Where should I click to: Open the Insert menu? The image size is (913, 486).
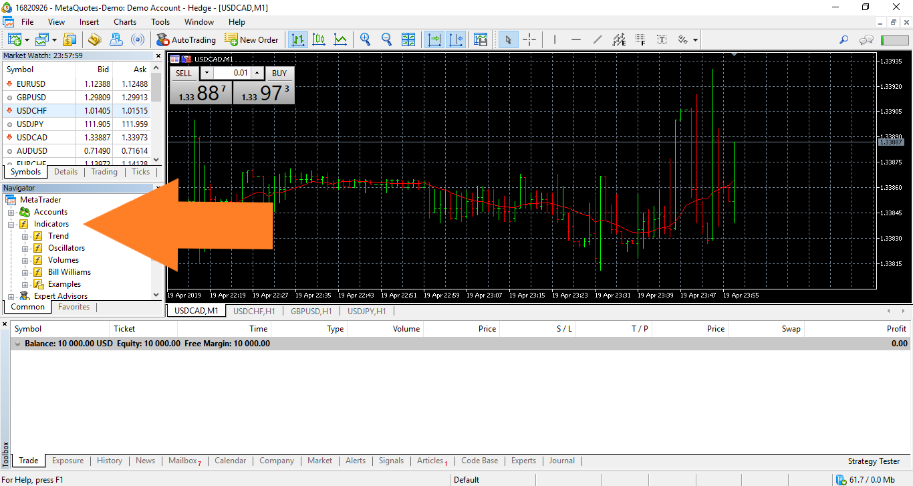point(89,22)
